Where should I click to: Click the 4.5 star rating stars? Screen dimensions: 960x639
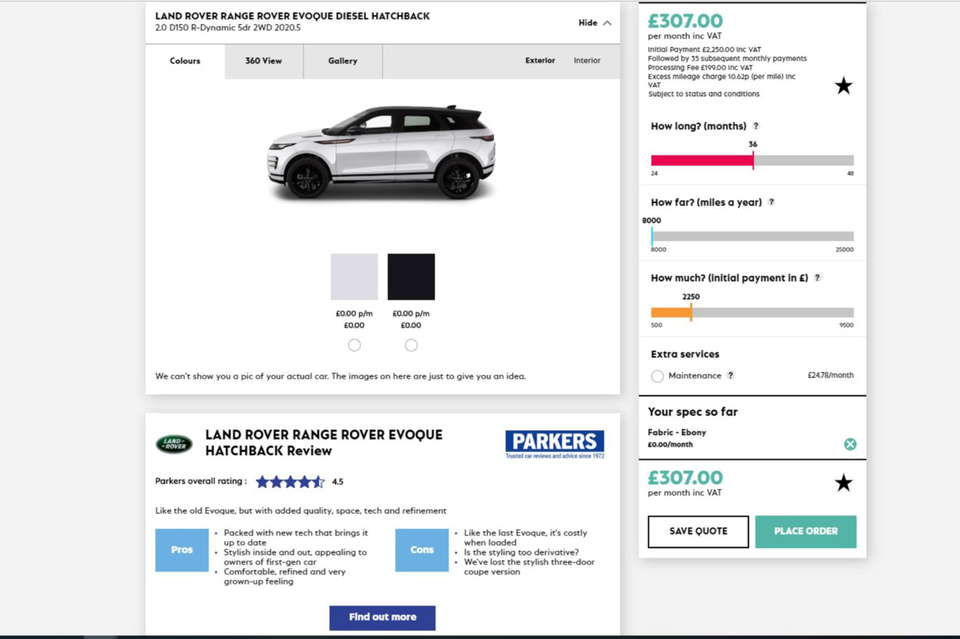click(290, 482)
